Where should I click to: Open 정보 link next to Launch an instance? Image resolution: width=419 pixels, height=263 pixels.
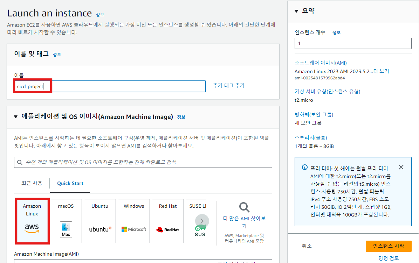coord(100,14)
